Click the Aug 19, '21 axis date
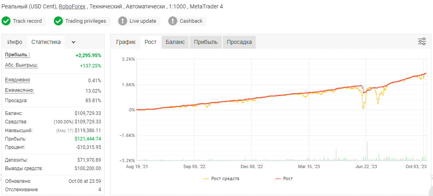 coord(137,166)
